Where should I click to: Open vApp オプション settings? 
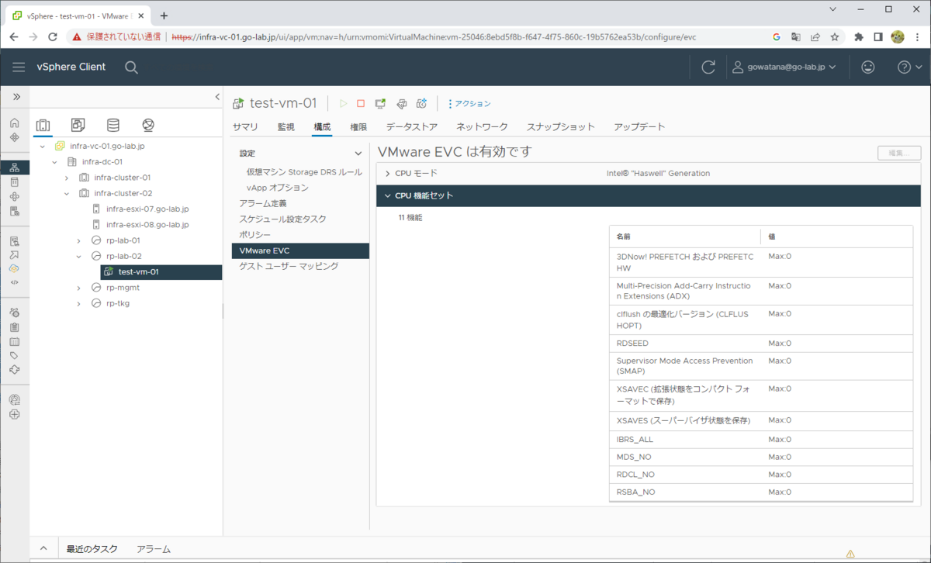277,188
